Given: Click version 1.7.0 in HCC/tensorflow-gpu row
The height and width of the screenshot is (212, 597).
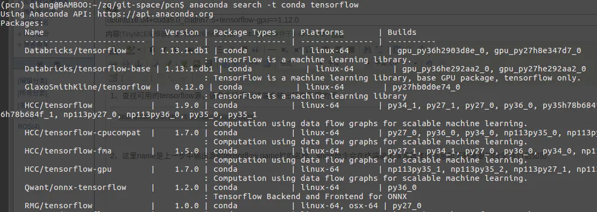Looking at the screenshot, I should pos(187,169).
